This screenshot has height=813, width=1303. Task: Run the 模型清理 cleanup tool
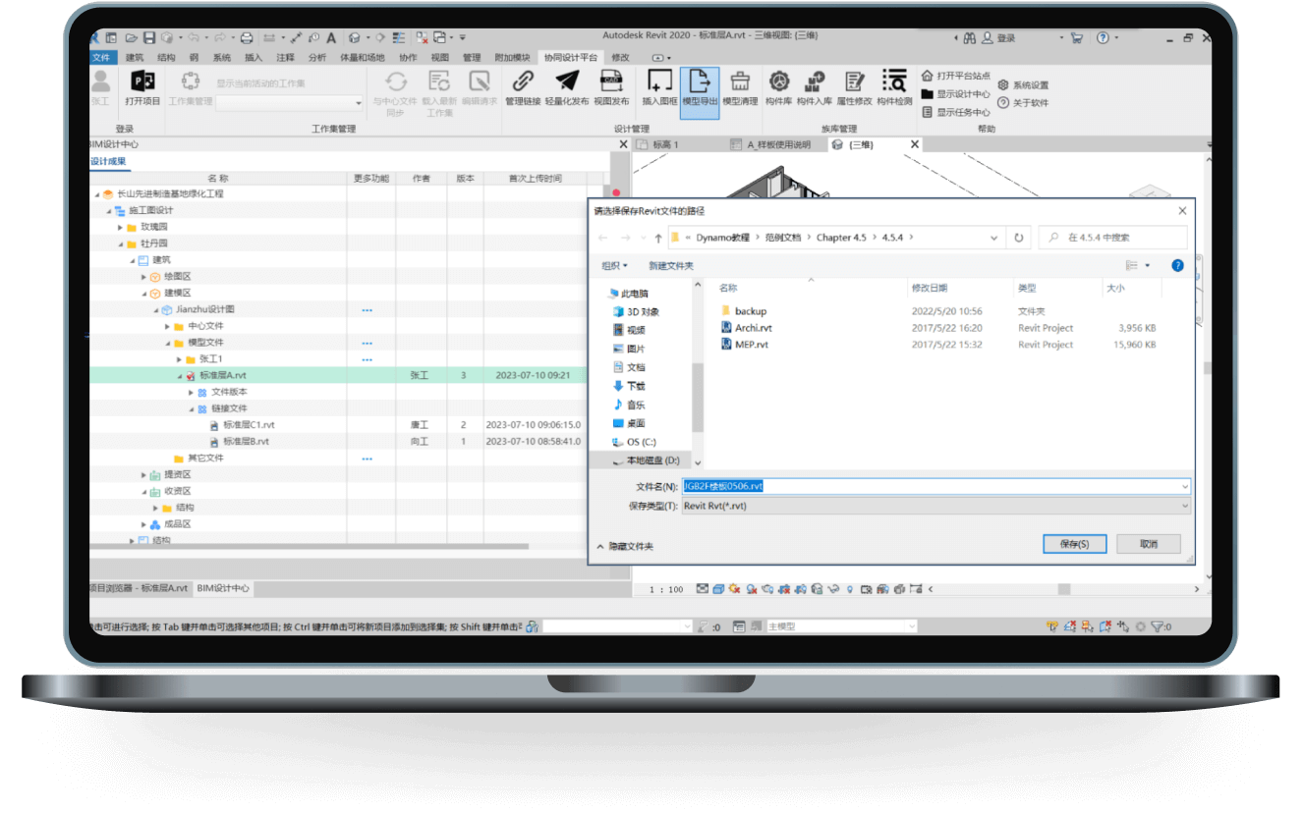click(740, 88)
